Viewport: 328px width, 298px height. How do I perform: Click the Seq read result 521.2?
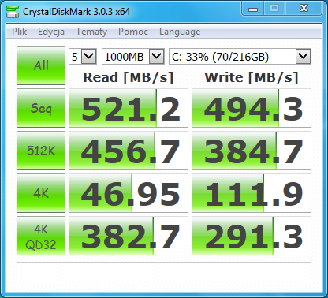tap(129, 108)
